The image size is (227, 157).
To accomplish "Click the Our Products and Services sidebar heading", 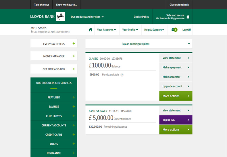I will coord(54,83).
